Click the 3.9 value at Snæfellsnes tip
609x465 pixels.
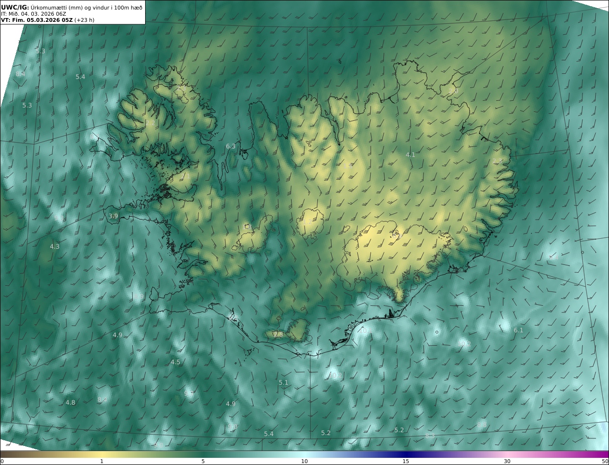coord(113,216)
